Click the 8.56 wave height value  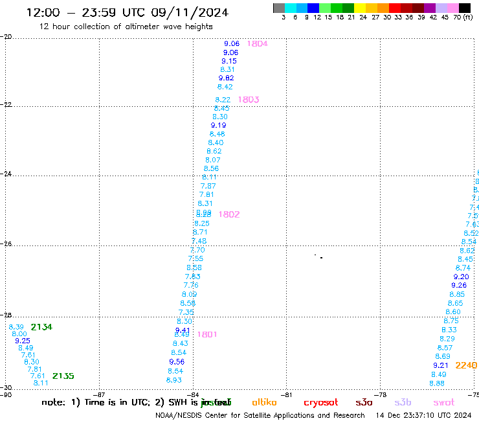coord(212,168)
